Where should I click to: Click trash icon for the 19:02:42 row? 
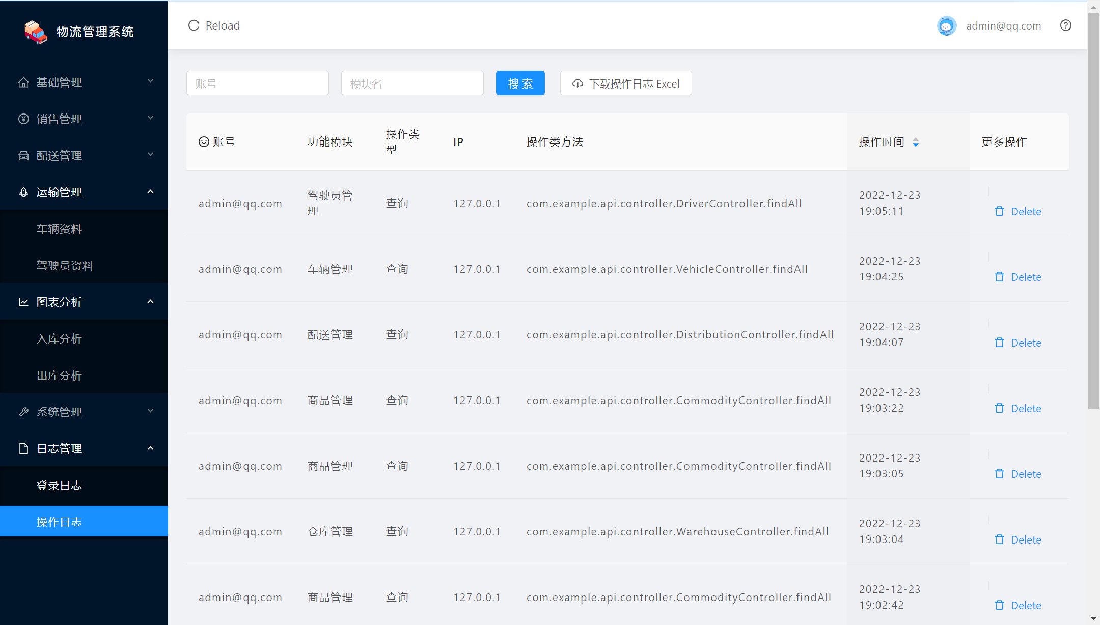[1000, 605]
